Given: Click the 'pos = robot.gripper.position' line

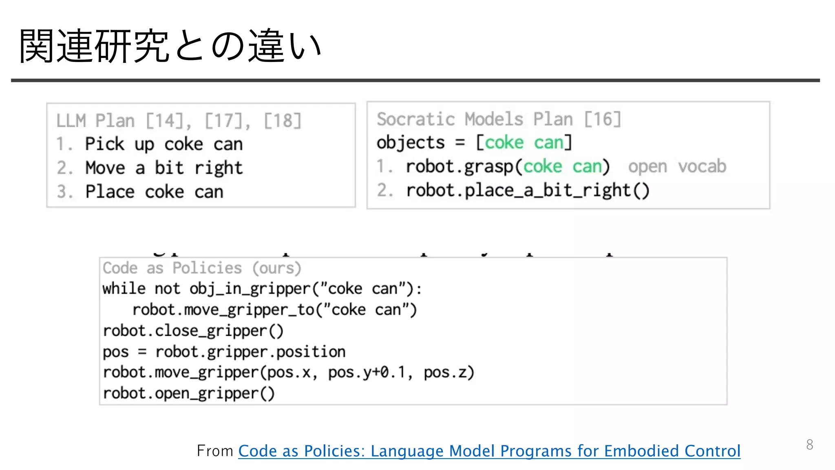Looking at the screenshot, I should (224, 352).
